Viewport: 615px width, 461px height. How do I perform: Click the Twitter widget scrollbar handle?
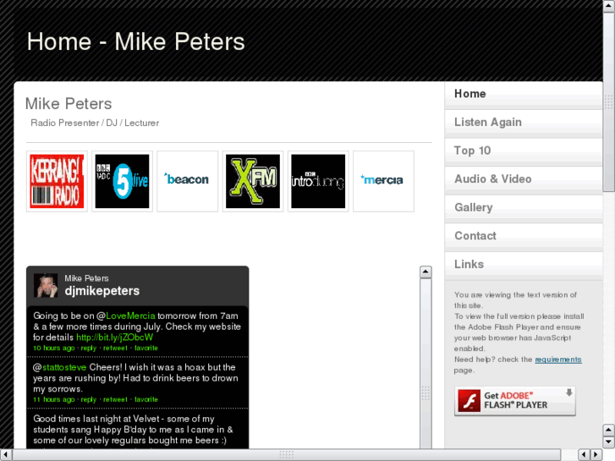(x=426, y=393)
